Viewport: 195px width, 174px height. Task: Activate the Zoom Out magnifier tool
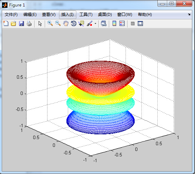(58, 23)
